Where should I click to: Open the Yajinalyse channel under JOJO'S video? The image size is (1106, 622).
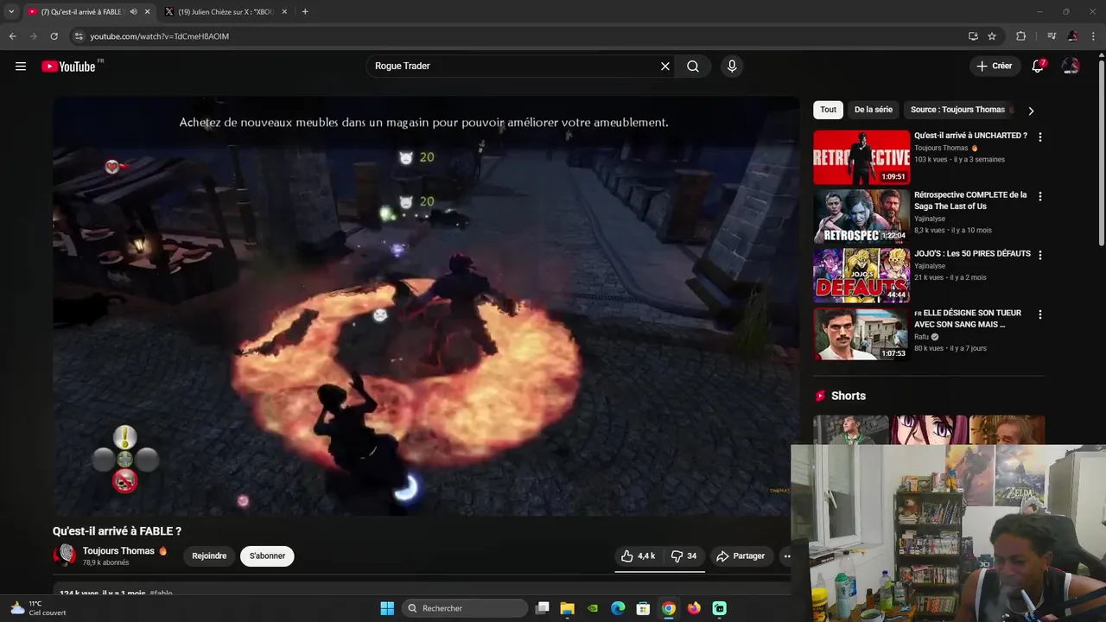coord(930,266)
